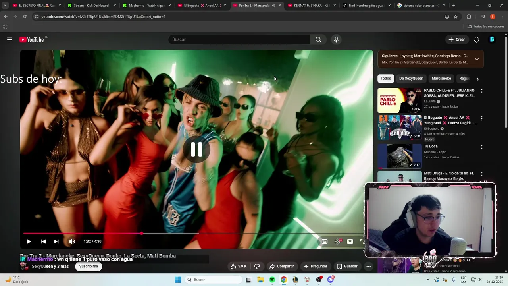
Task: Select the Todos filter chip
Action: [x=386, y=79]
